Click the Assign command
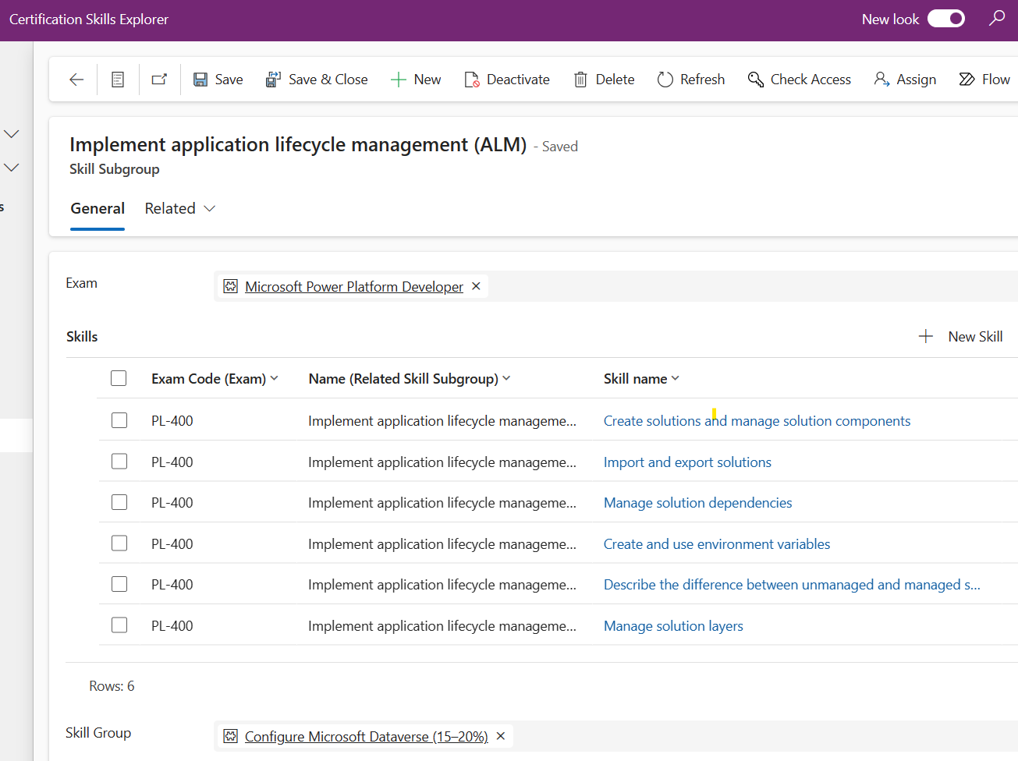 (905, 80)
